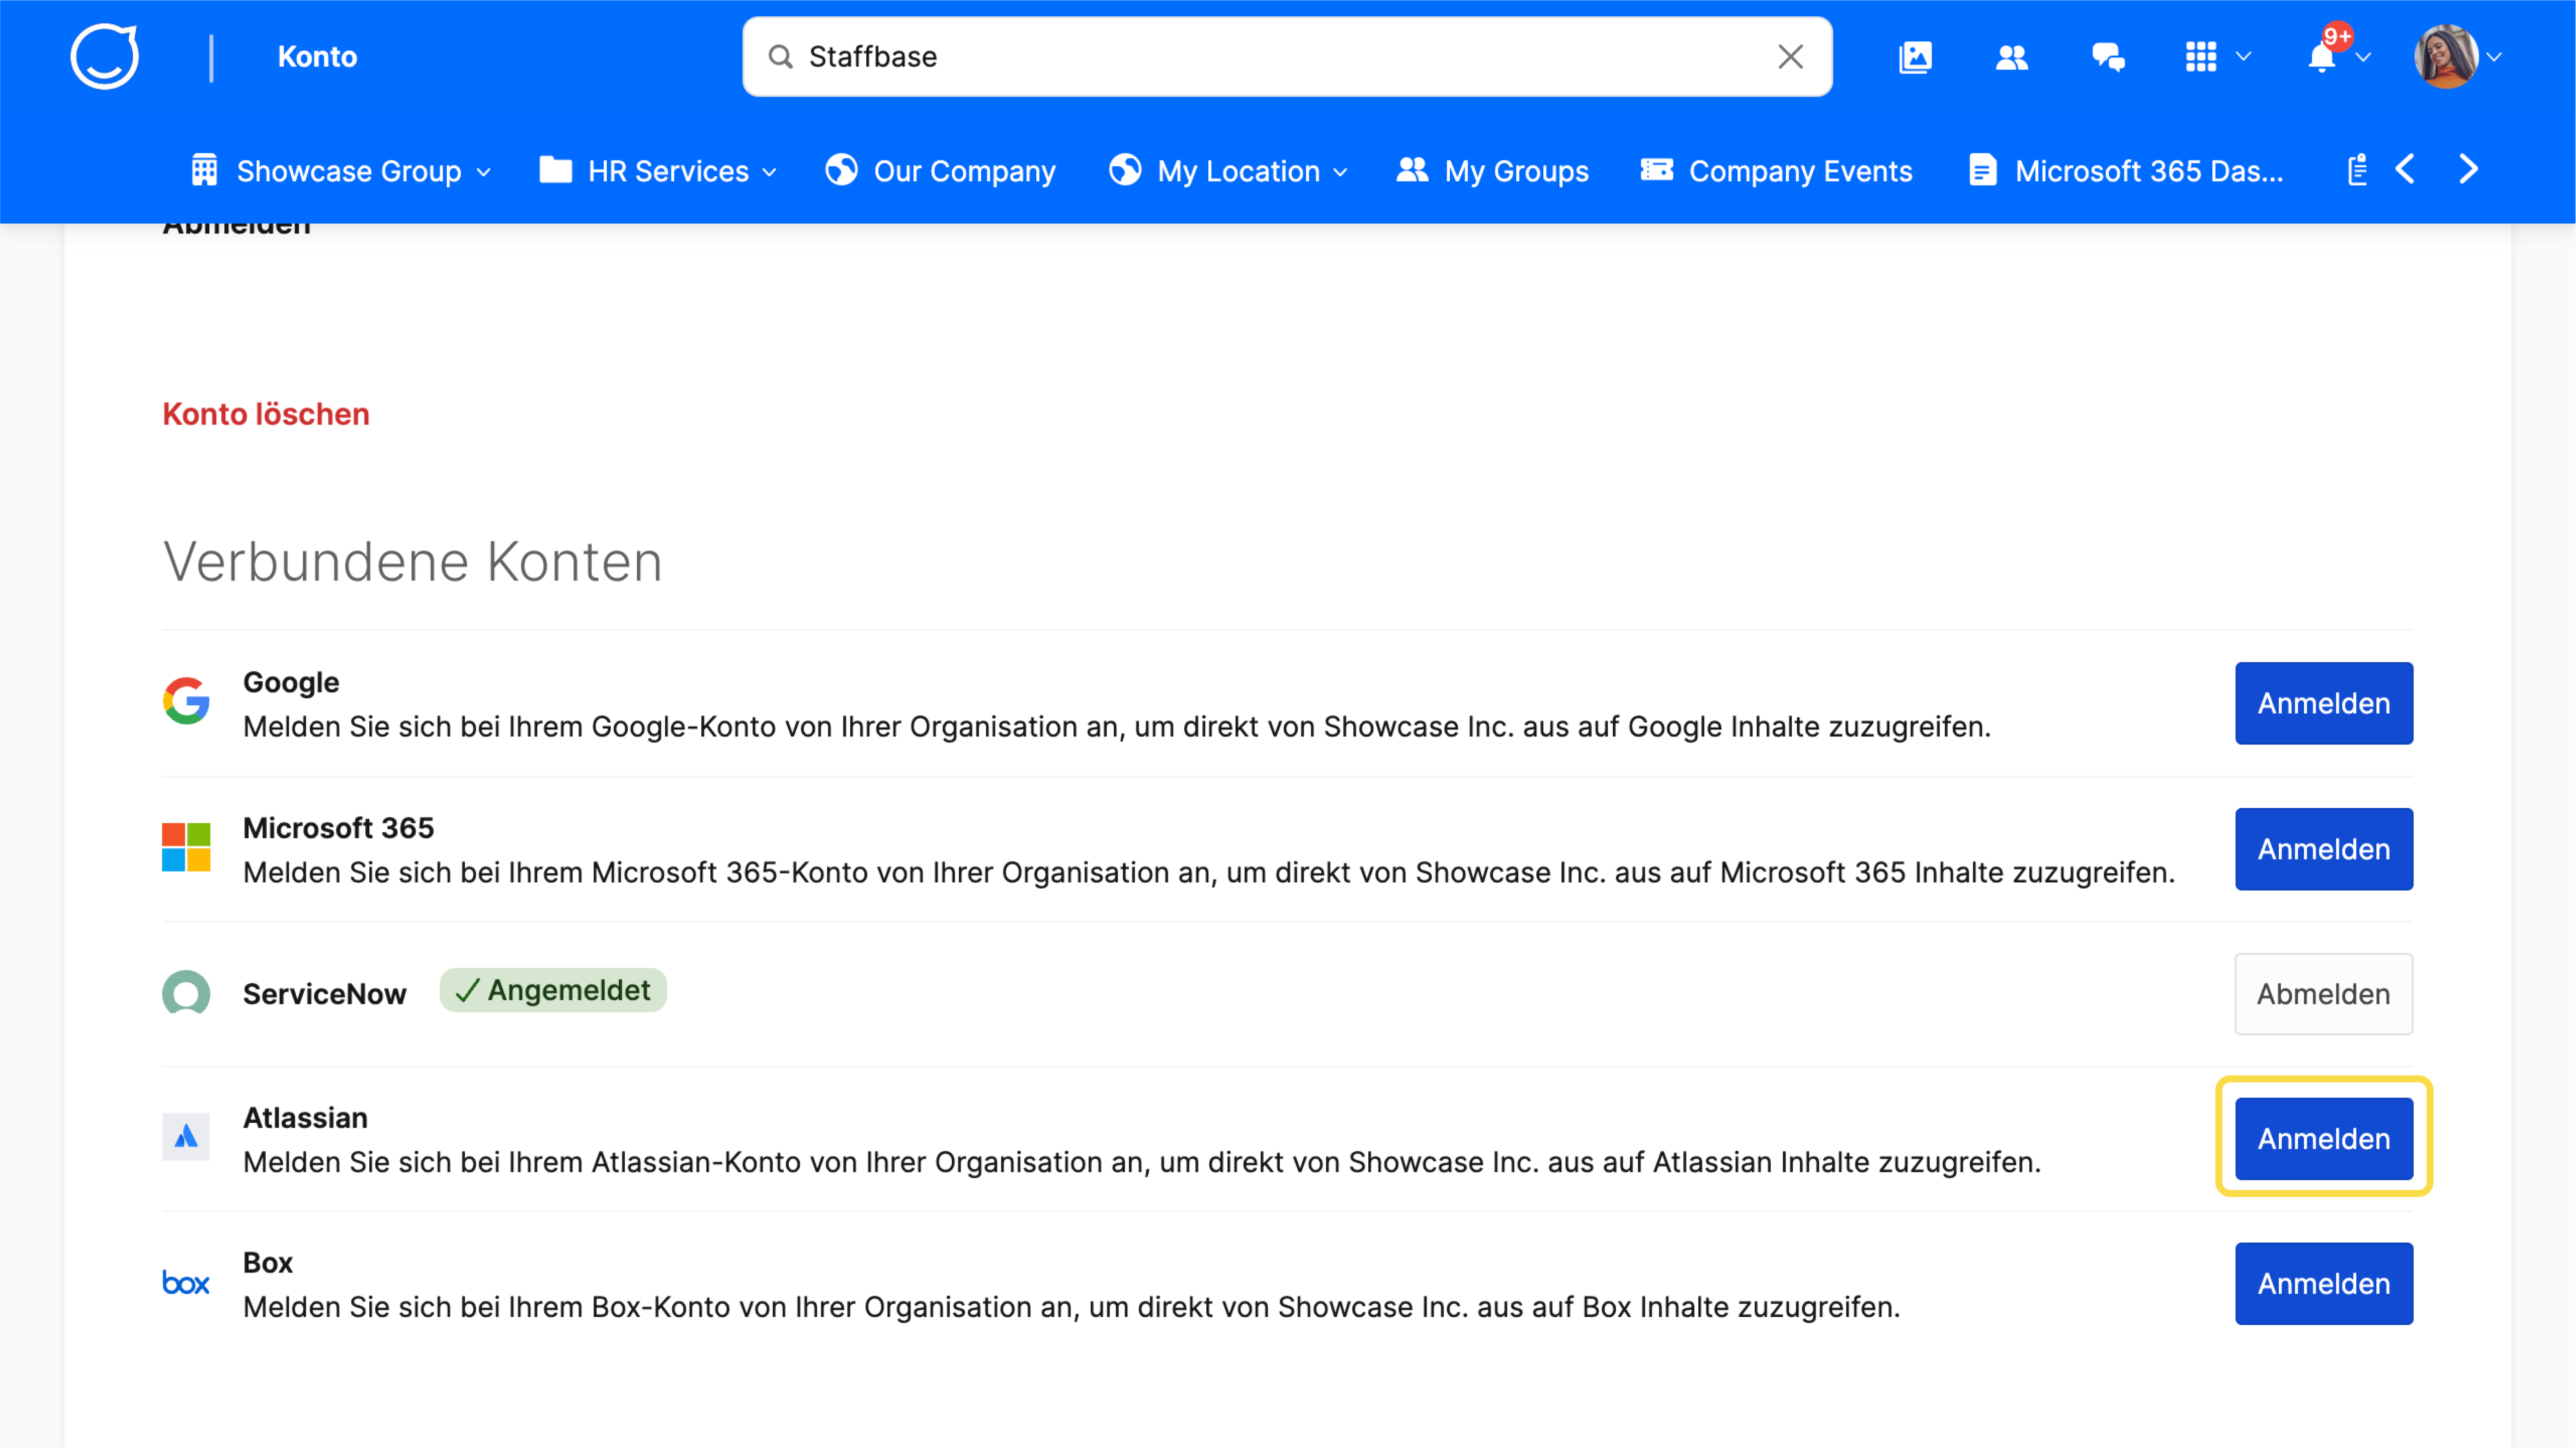Expand the HR Services chevron

pos(769,172)
